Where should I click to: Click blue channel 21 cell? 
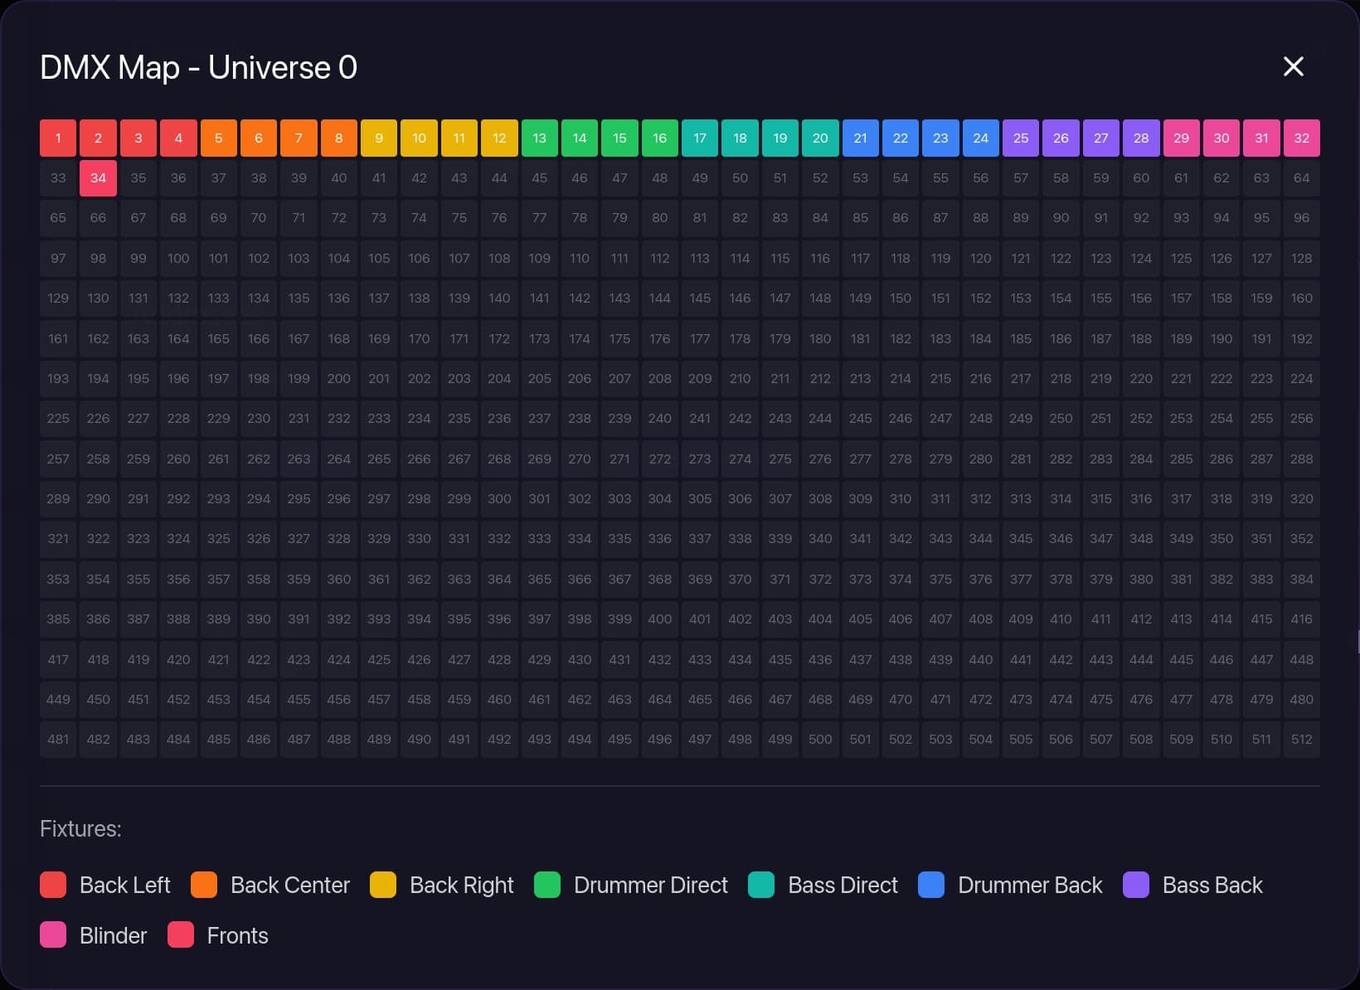pyautogui.click(x=861, y=138)
